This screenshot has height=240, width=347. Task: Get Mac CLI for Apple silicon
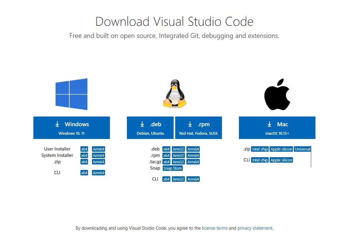coord(281,160)
